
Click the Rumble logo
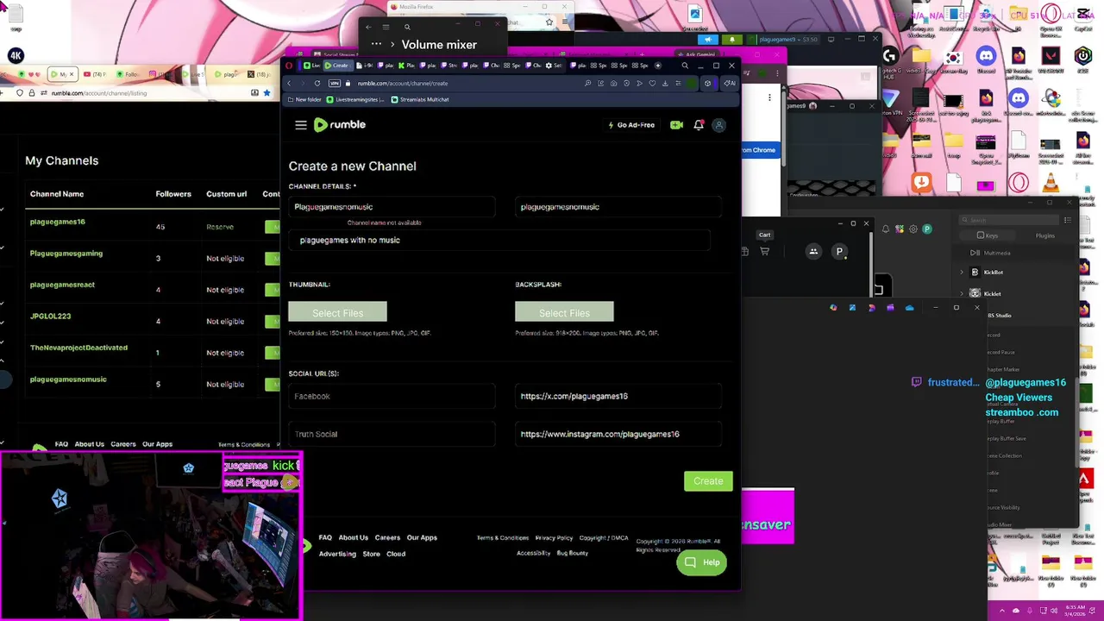coord(340,125)
